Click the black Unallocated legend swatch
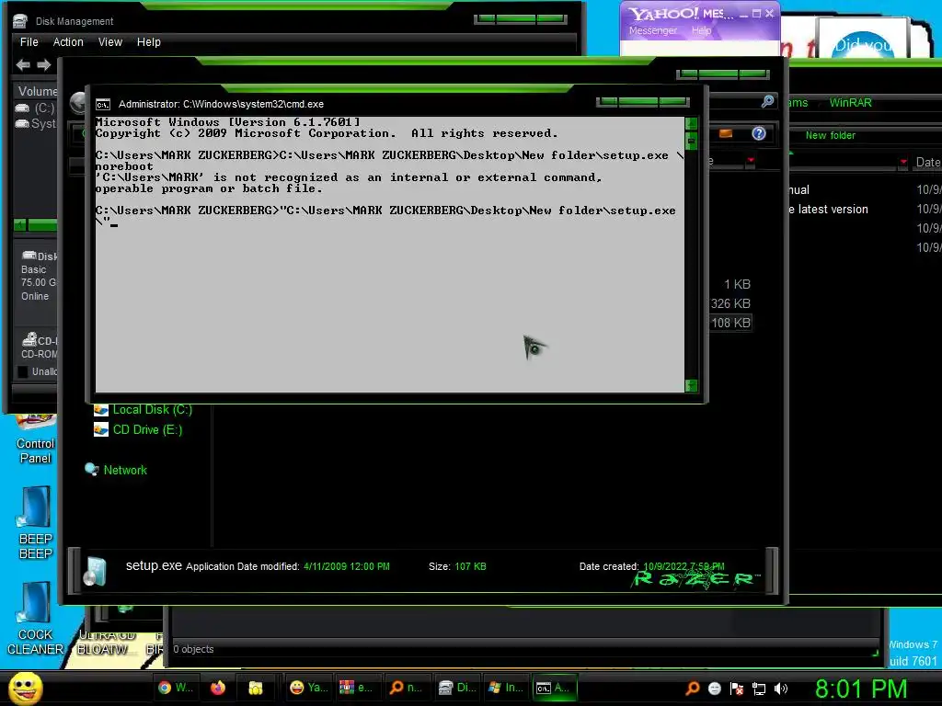Image resolution: width=942 pixels, height=706 pixels. [x=23, y=371]
